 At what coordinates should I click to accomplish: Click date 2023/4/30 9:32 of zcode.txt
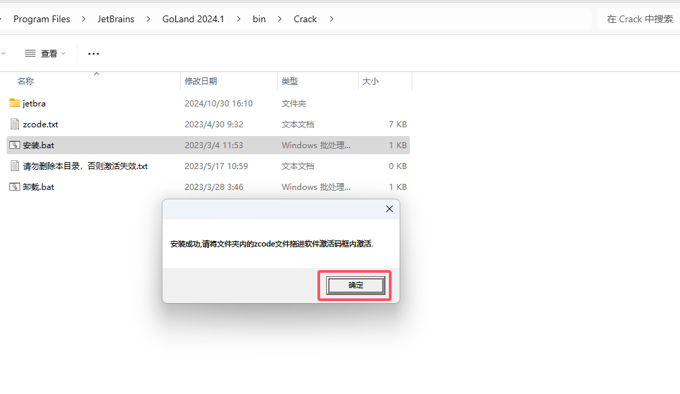click(214, 124)
